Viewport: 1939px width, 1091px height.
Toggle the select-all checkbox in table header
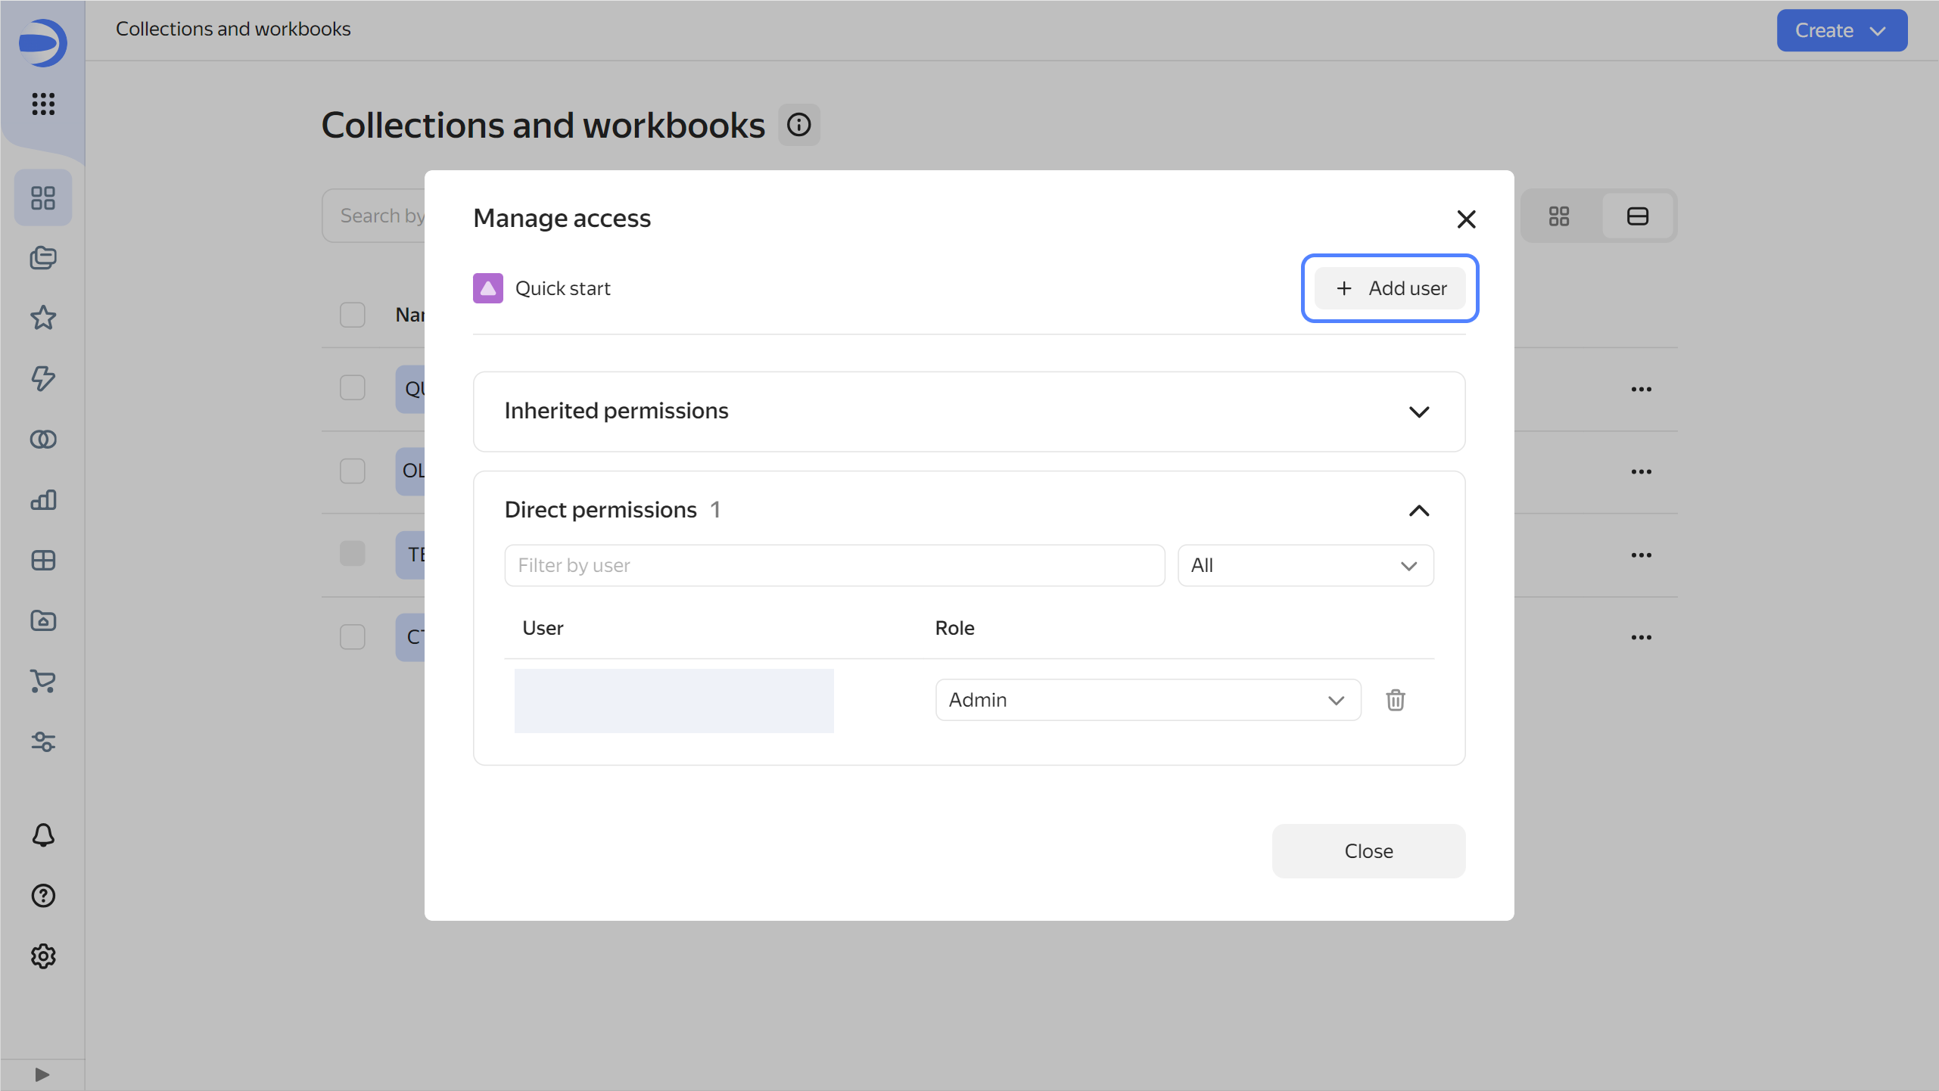tap(352, 315)
